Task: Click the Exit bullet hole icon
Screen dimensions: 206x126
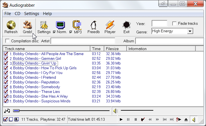Action: (126, 25)
